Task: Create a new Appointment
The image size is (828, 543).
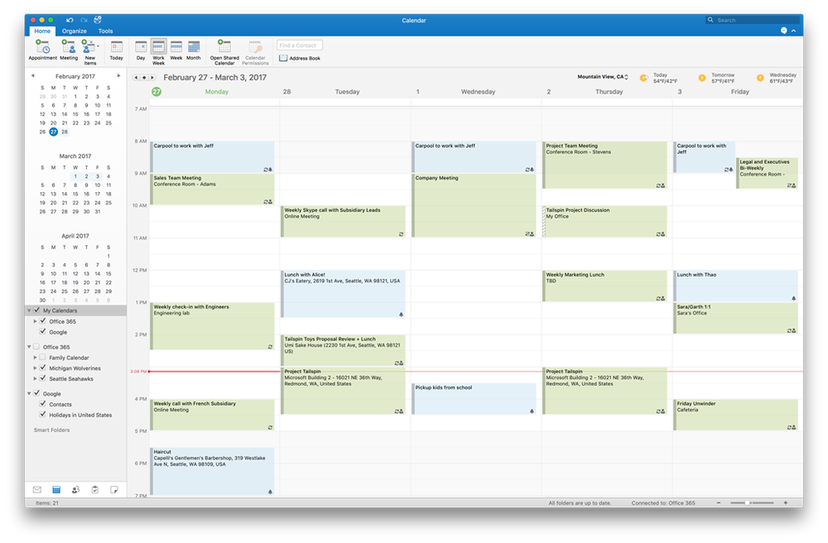Action: click(x=43, y=50)
